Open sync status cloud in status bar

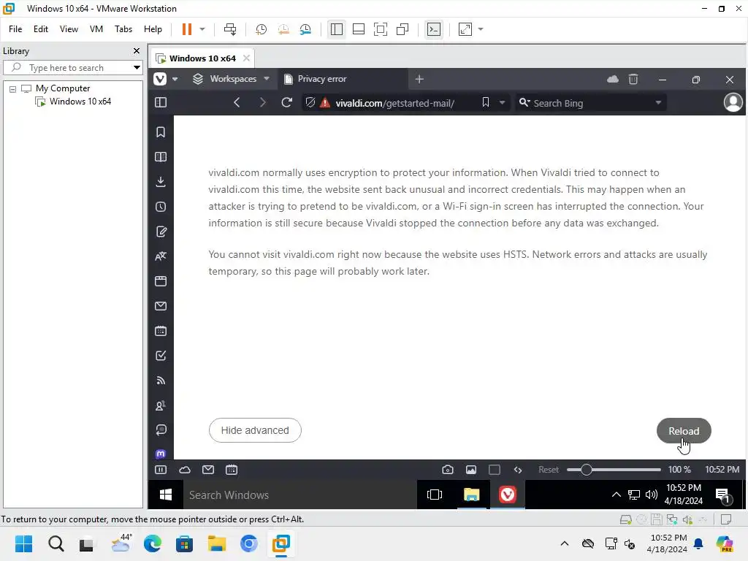[x=185, y=470]
